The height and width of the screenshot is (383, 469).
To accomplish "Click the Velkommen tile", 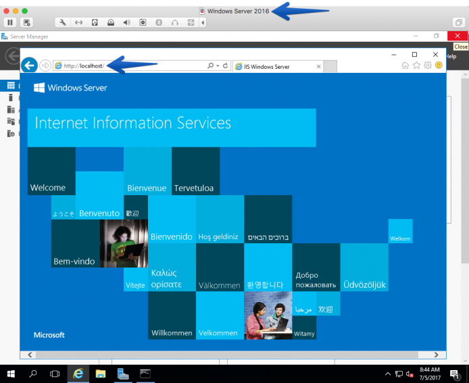I will click(220, 315).
